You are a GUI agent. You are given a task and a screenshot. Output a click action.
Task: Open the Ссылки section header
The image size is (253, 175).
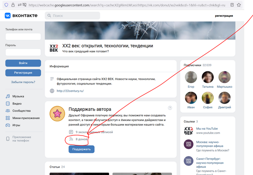[x=191, y=121]
